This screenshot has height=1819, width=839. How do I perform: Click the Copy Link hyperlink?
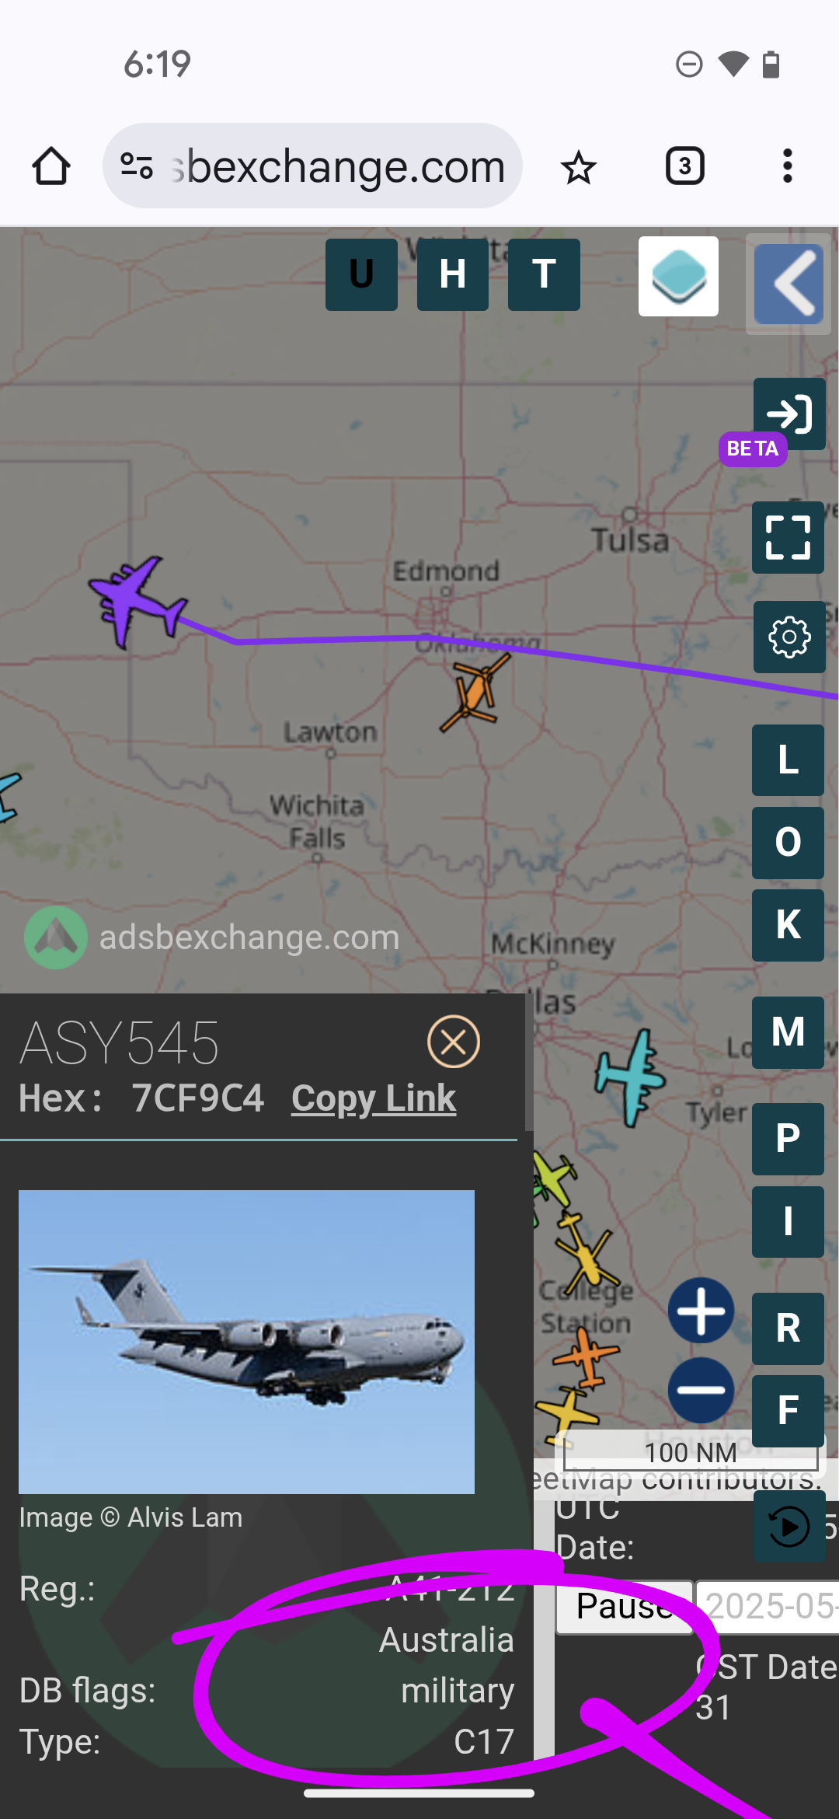pos(374,1098)
